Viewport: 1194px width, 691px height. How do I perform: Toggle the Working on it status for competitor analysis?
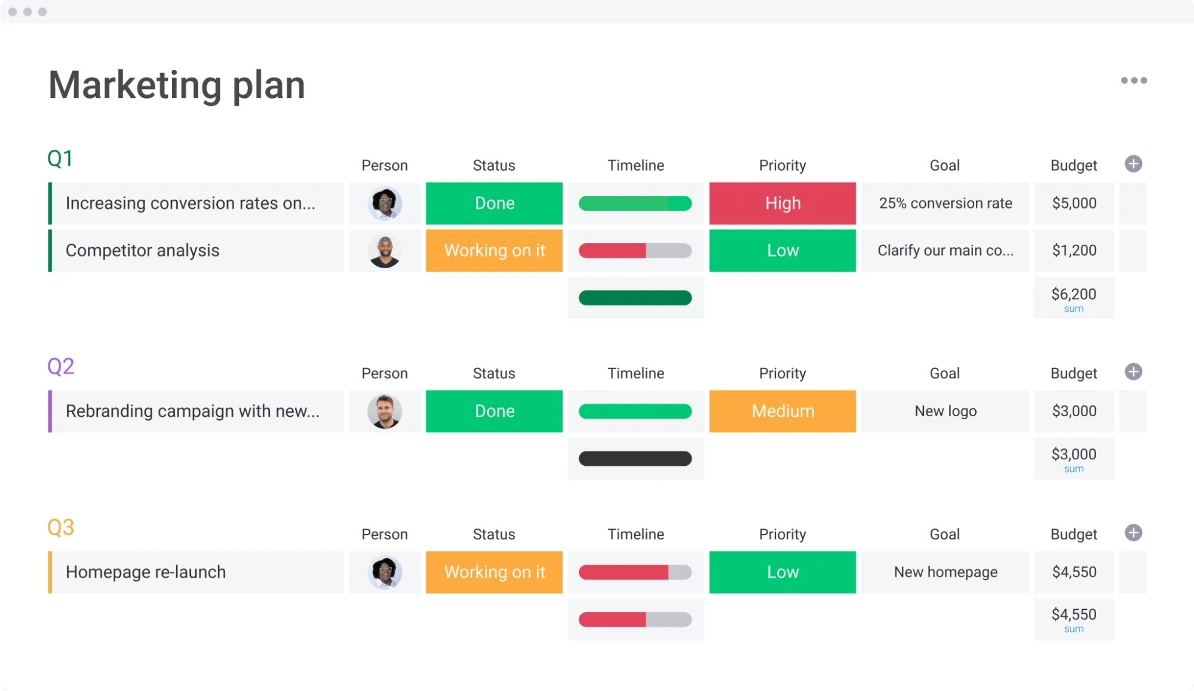point(493,250)
